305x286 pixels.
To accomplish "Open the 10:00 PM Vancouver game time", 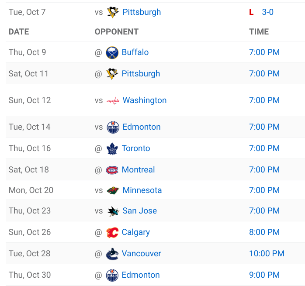I will [x=267, y=254].
